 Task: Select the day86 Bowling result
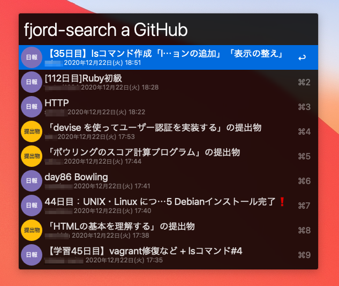168,181
